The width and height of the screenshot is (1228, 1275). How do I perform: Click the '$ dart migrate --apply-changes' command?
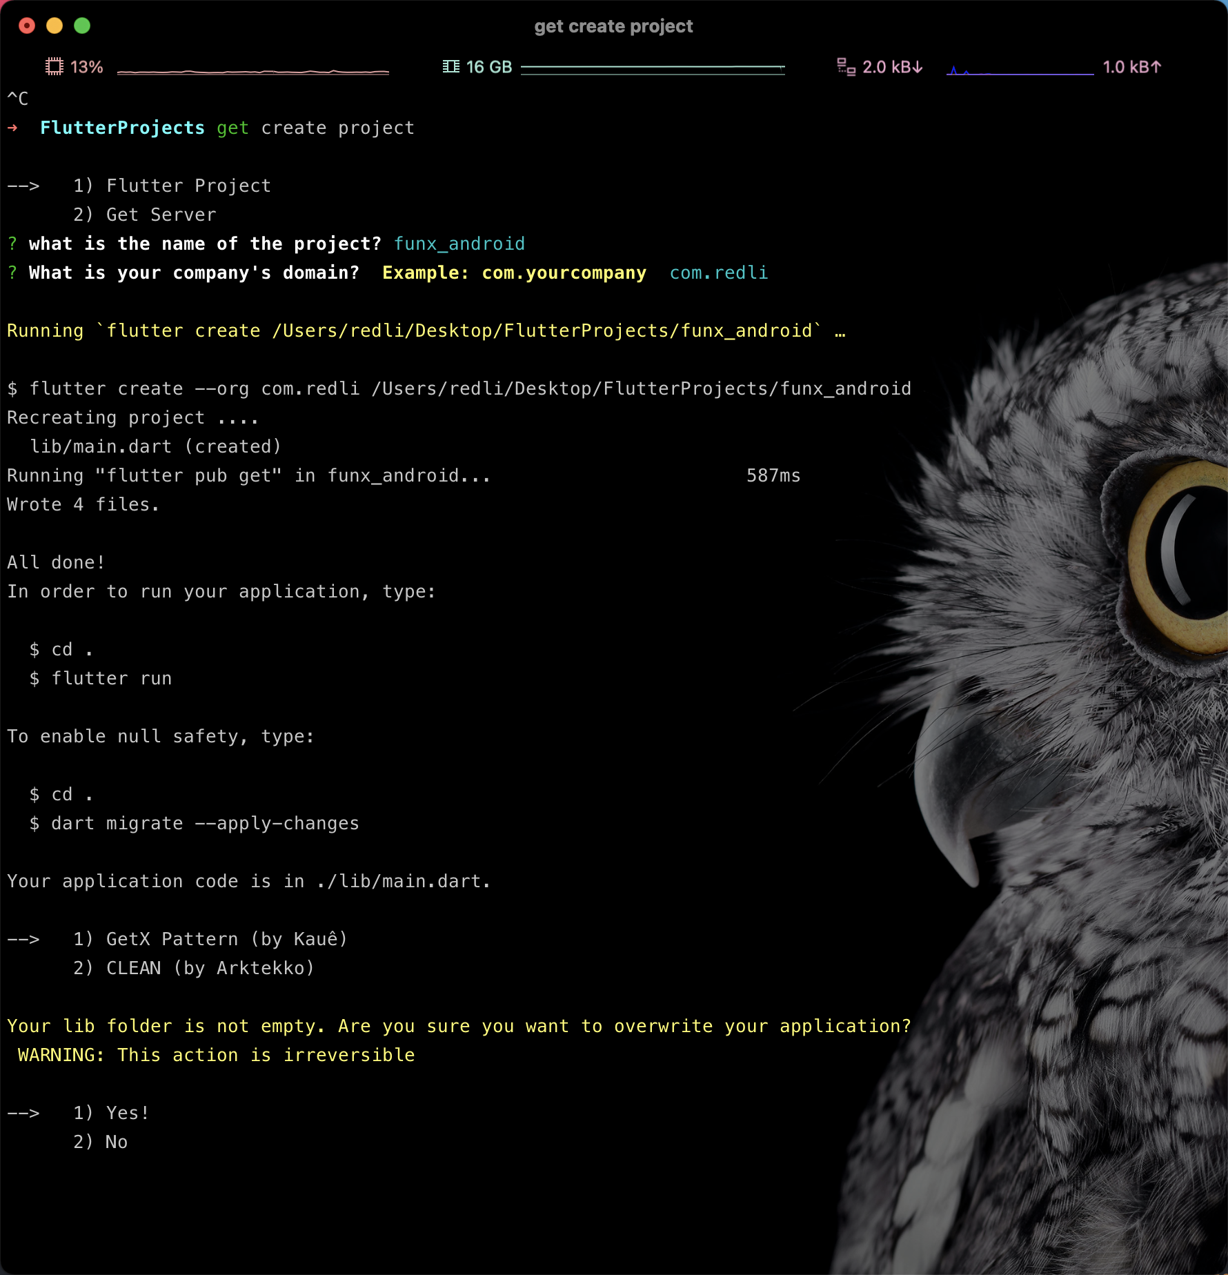[x=195, y=824]
